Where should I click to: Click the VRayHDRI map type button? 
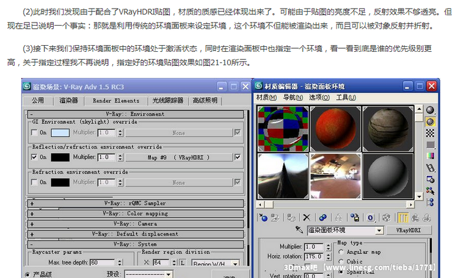pos(409,230)
